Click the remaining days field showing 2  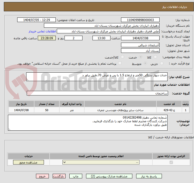[73, 38]
